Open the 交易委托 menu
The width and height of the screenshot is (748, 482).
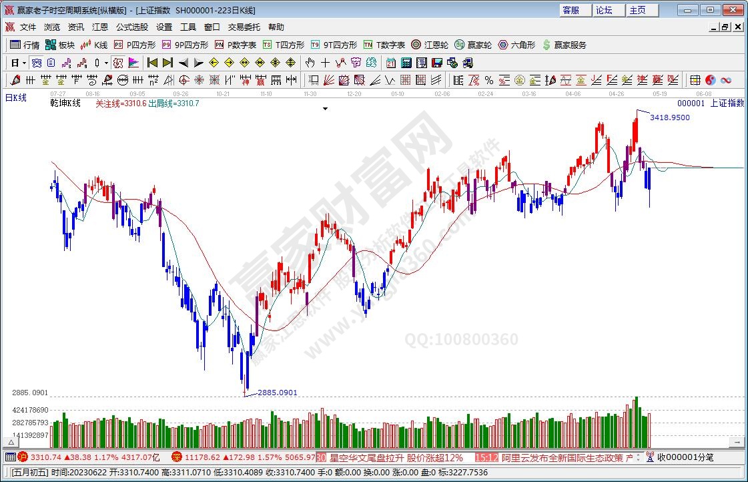point(244,27)
